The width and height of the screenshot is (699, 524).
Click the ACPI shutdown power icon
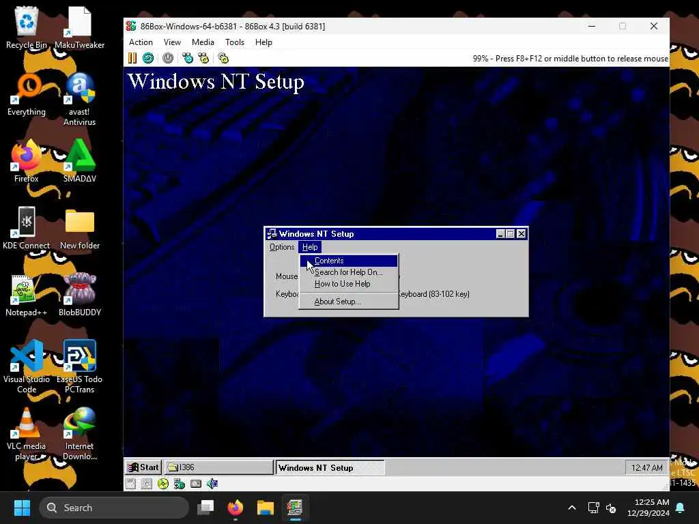point(168,58)
